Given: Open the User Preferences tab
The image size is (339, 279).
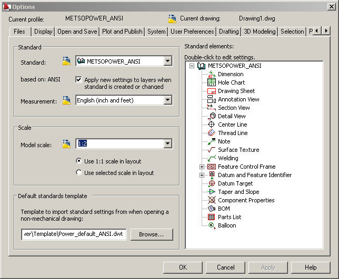Looking at the screenshot, I should 192,32.
